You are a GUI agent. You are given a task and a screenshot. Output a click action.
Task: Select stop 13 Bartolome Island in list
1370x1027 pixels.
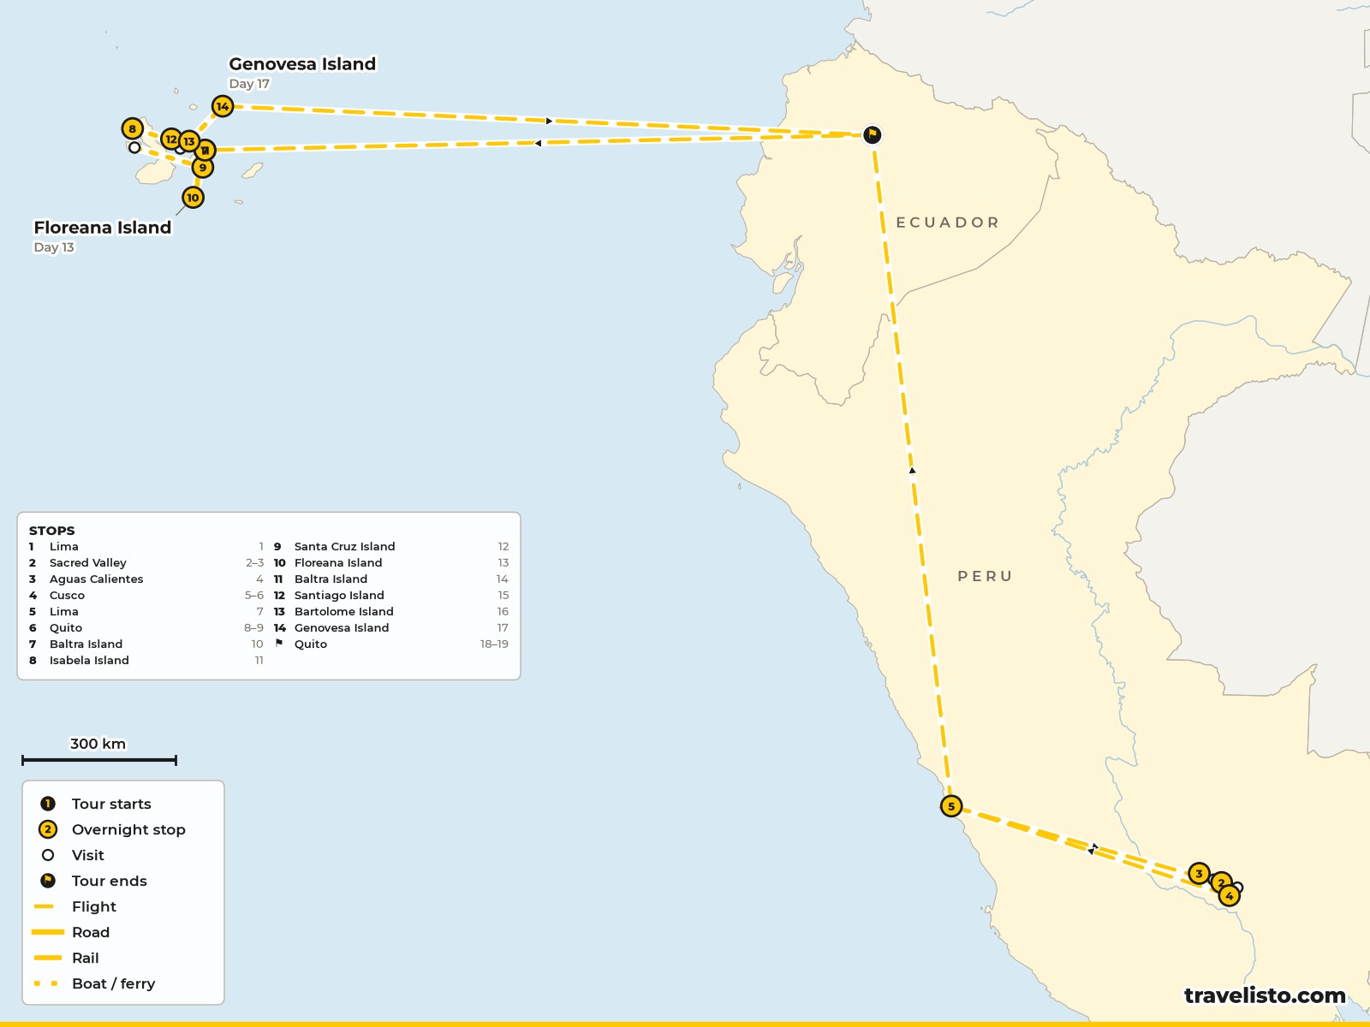[391, 612]
